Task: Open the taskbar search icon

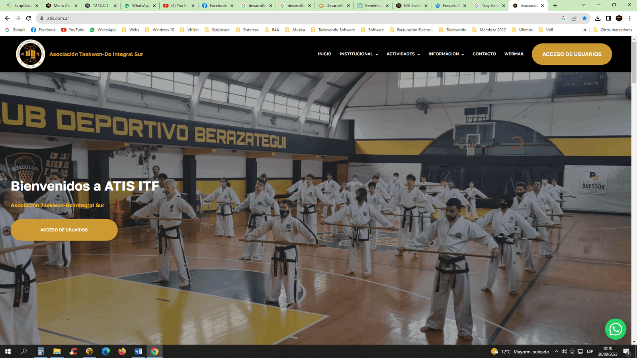Action: [24, 351]
